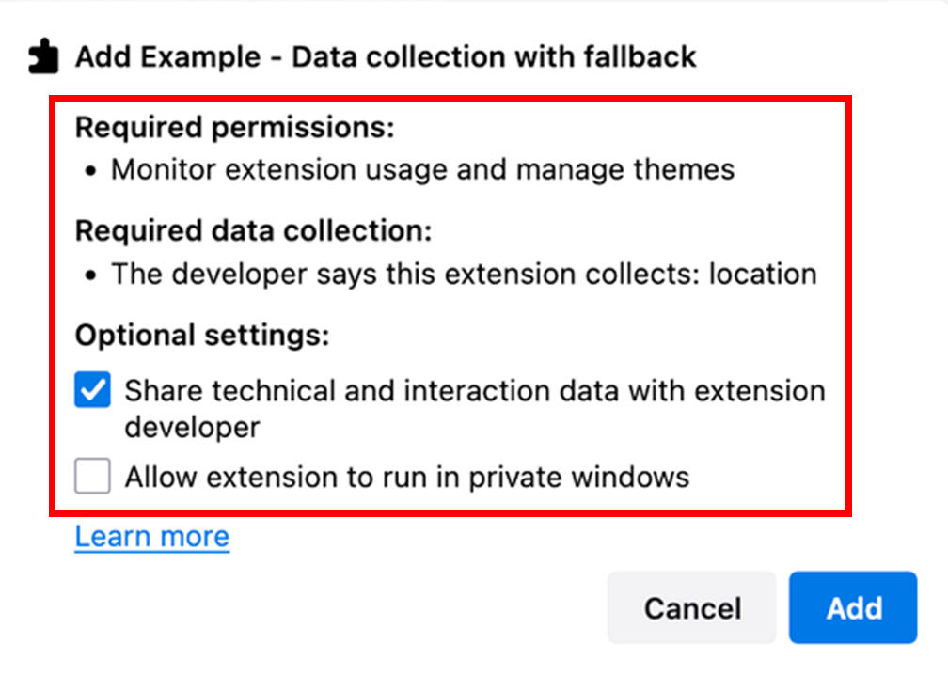Click the 'Share technical and interaction data' label

tap(475, 391)
